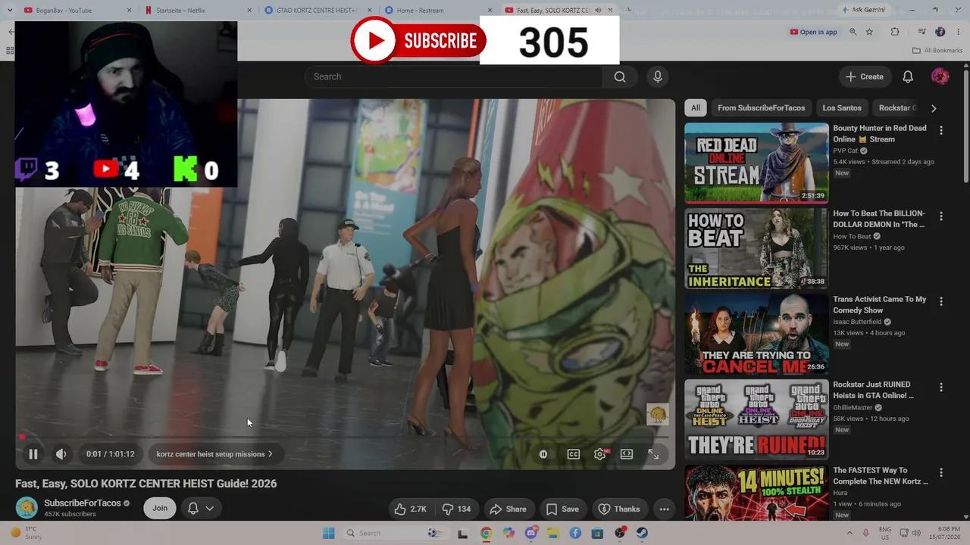Open the Red Dead Online Stream thumbnail
This screenshot has width=970, height=545.
756,163
